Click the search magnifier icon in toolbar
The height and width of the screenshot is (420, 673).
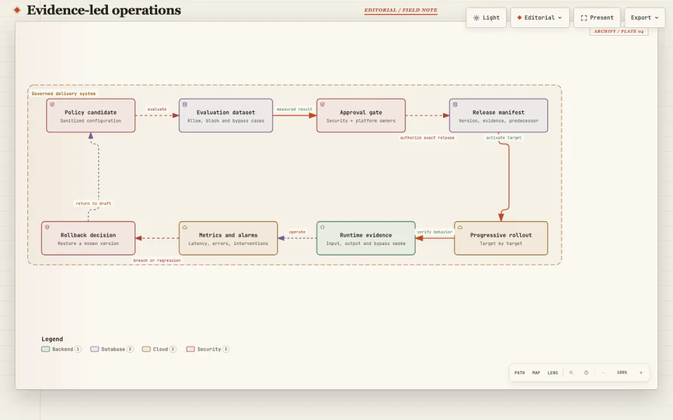[571, 373]
